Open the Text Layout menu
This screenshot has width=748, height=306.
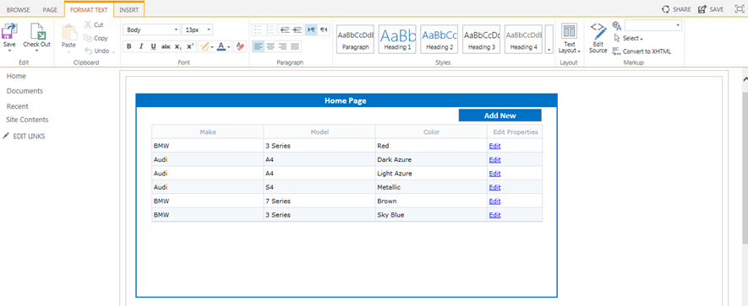pos(569,38)
